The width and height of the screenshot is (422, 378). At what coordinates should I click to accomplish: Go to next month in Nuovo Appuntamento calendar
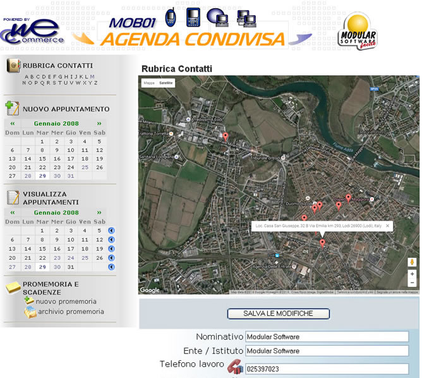pos(99,124)
